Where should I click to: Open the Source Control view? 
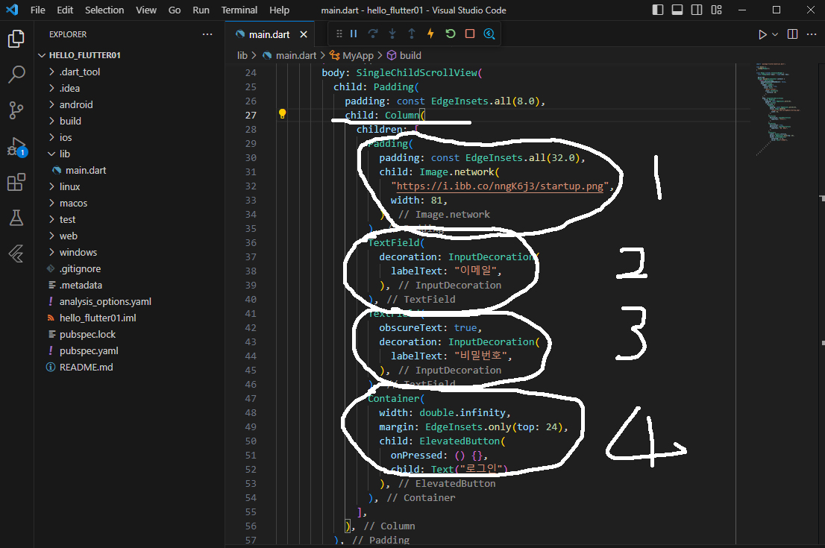click(16, 110)
